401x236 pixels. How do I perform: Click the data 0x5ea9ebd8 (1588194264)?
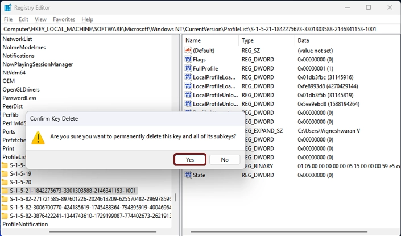[329, 104]
